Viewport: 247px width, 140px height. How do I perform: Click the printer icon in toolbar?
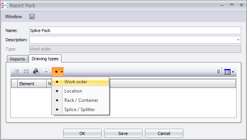(36, 72)
